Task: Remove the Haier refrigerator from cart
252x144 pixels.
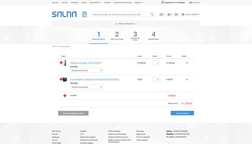Action: pos(187,63)
